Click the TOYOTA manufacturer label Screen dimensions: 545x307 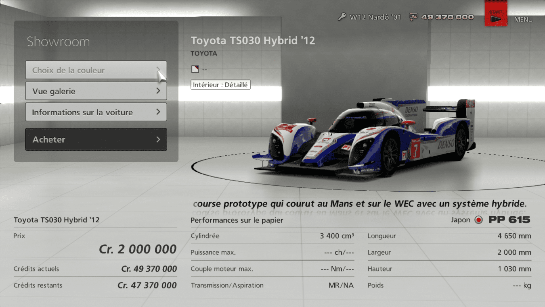[x=204, y=53]
